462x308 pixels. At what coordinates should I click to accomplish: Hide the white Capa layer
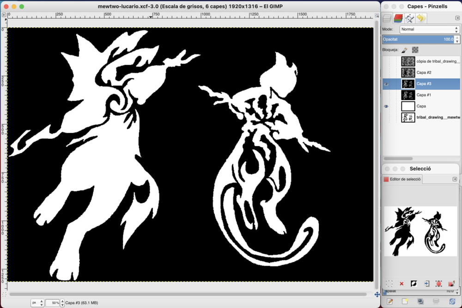click(386, 106)
